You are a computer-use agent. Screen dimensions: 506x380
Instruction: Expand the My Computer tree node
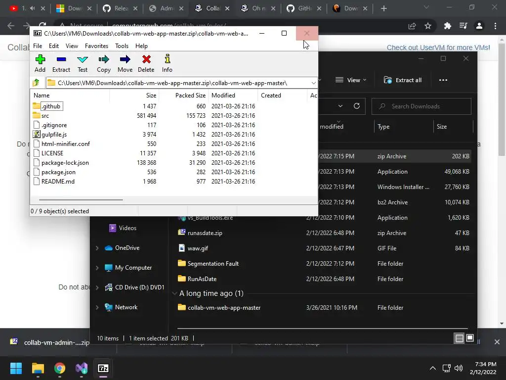click(x=97, y=268)
